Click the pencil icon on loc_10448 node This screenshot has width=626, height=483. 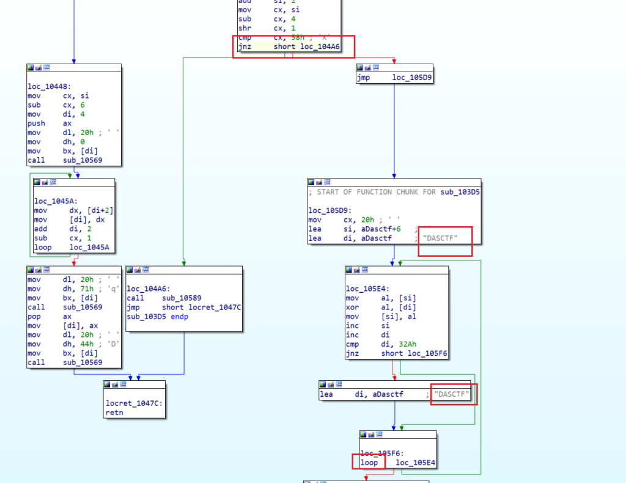(x=39, y=68)
